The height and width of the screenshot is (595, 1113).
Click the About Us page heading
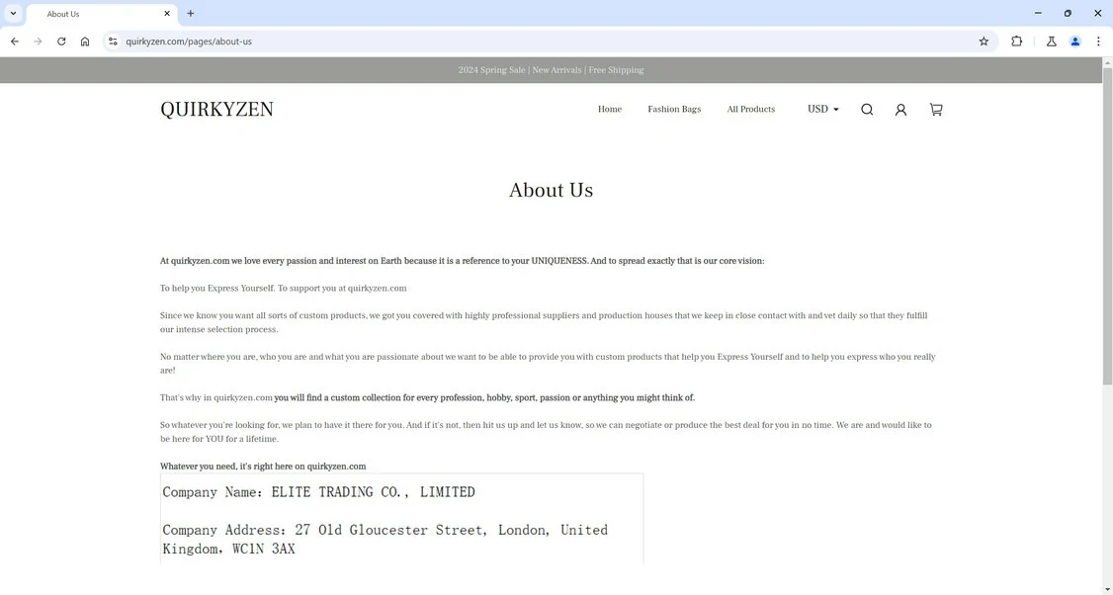tap(551, 190)
